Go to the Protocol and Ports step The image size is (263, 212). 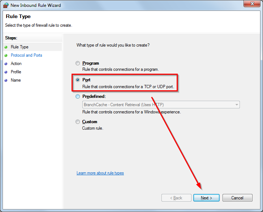tap(26, 55)
